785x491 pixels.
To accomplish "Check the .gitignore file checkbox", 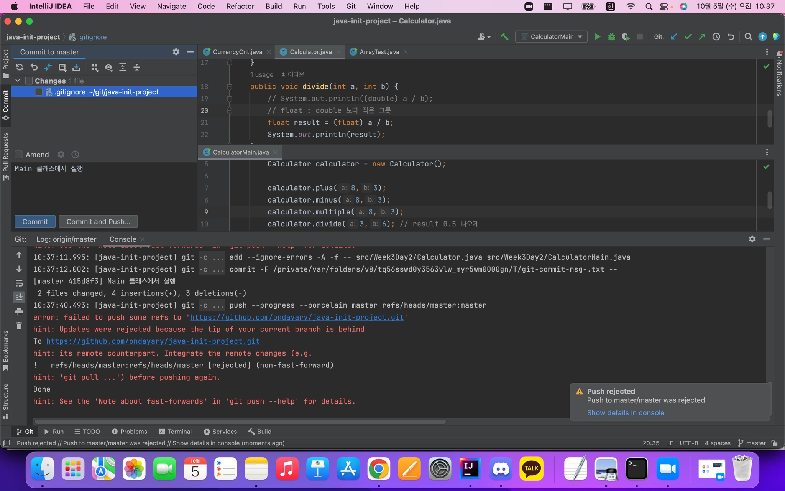I will click(39, 92).
